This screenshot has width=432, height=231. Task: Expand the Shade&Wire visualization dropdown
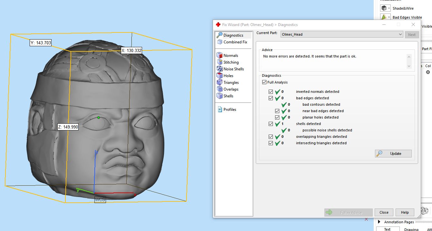[x=389, y=8]
